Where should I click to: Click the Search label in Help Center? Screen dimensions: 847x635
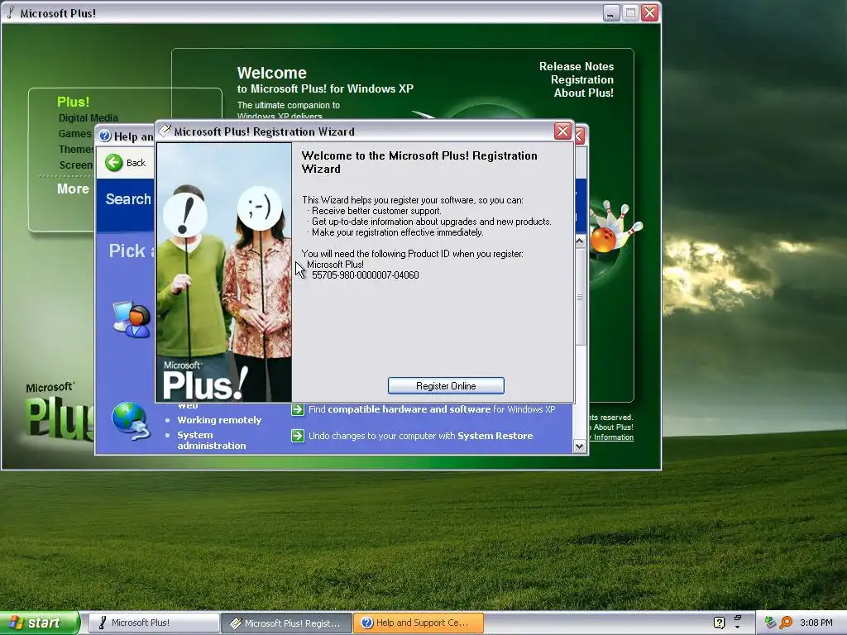128,199
